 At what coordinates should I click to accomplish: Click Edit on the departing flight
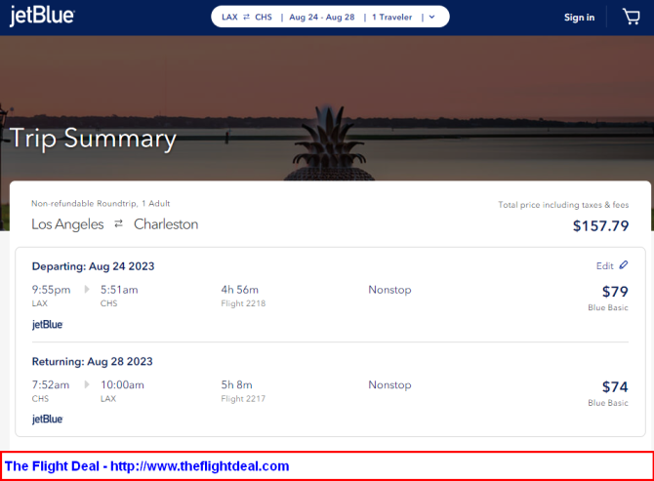(x=605, y=266)
